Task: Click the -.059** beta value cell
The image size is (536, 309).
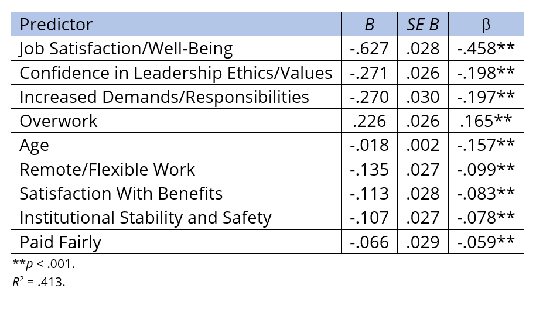Action: 486,242
